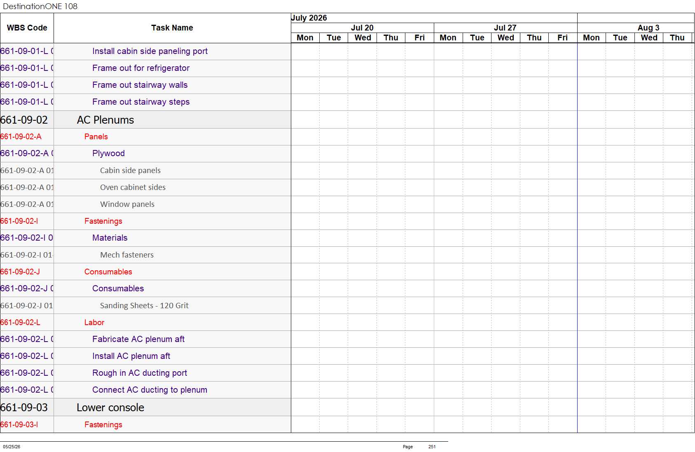Select 'Cabin side panels' task
This screenshot has width=695, height=452.
[x=130, y=171]
